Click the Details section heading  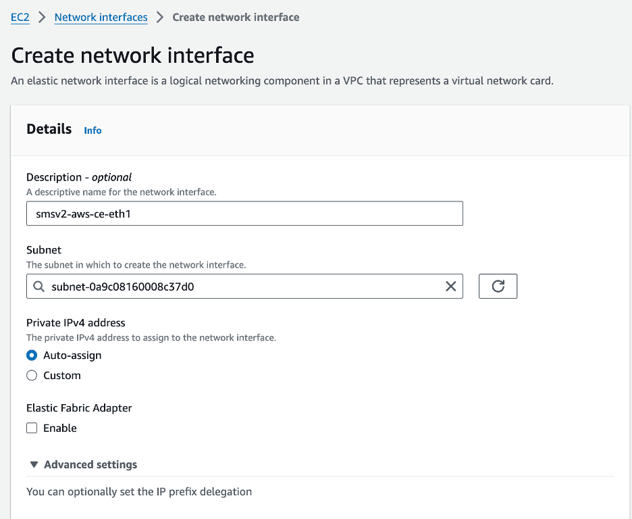click(49, 129)
